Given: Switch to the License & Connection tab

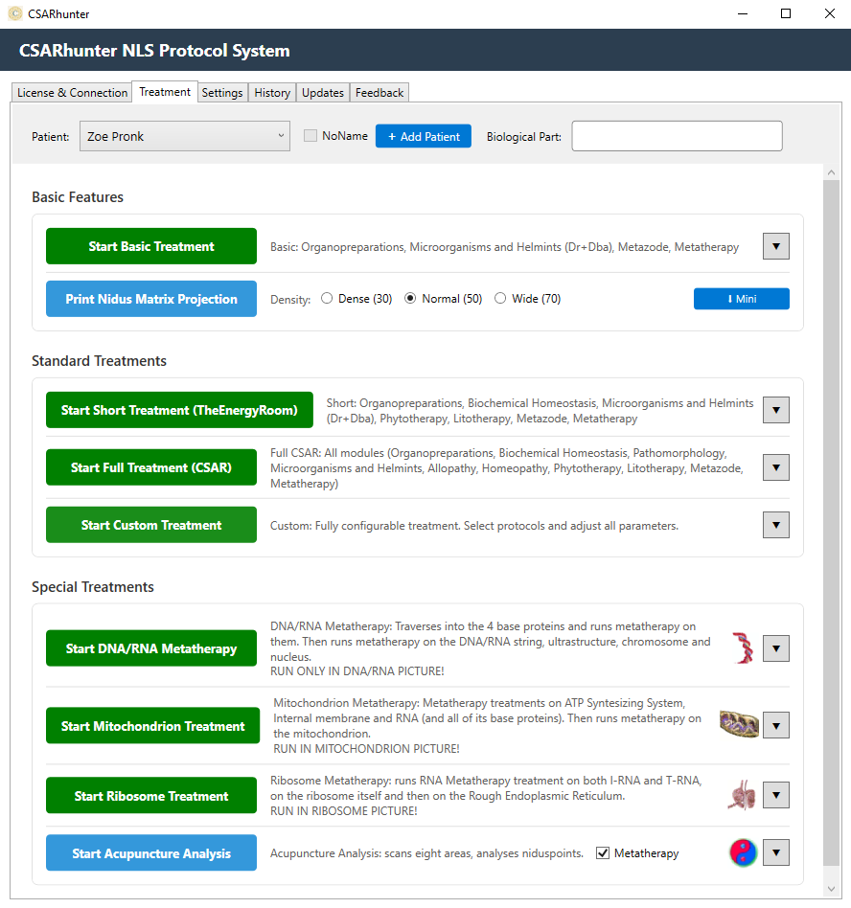Looking at the screenshot, I should tap(72, 93).
